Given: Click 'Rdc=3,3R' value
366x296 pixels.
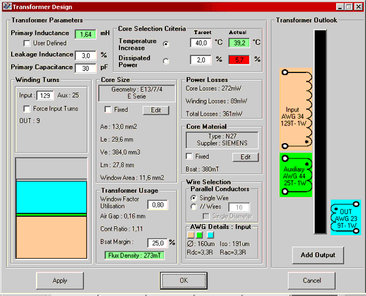Looking at the screenshot, I should click(200, 252).
